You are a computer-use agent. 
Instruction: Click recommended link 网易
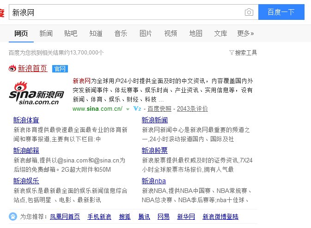click(x=164, y=216)
